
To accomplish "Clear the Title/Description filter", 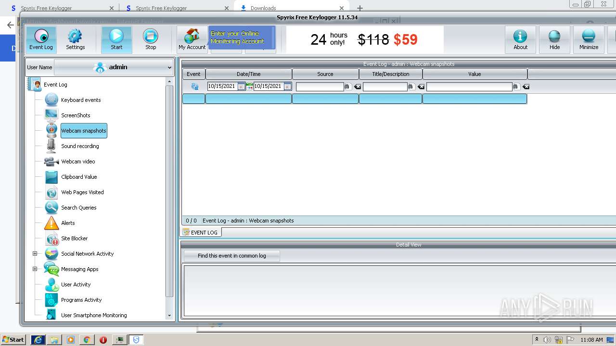I will pyautogui.click(x=421, y=86).
